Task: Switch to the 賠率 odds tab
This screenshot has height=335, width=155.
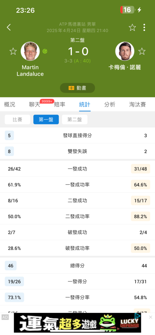Action: (x=60, y=105)
